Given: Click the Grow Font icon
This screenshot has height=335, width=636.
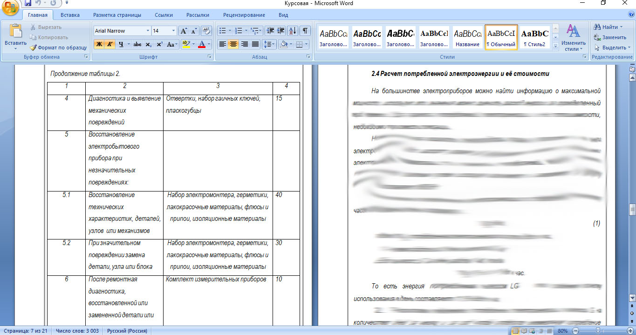Looking at the screenshot, I should click(x=184, y=31).
